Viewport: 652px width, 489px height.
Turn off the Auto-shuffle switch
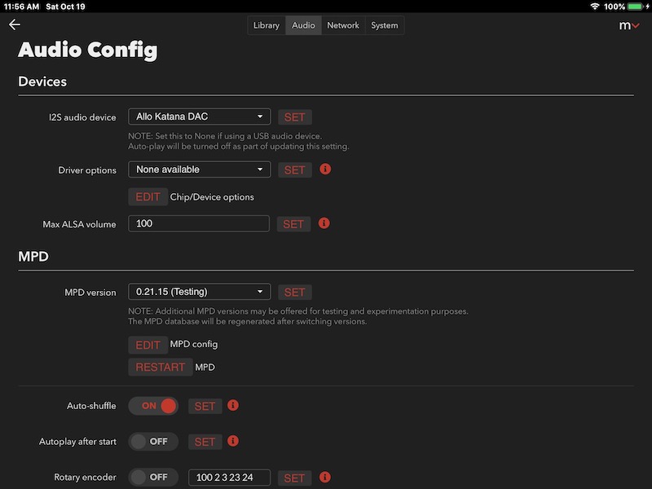tap(153, 406)
